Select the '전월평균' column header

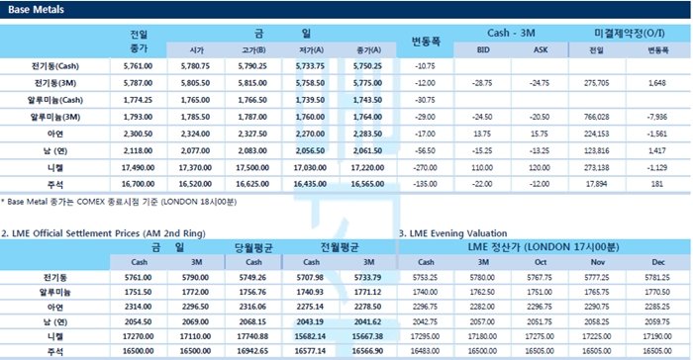339,247
